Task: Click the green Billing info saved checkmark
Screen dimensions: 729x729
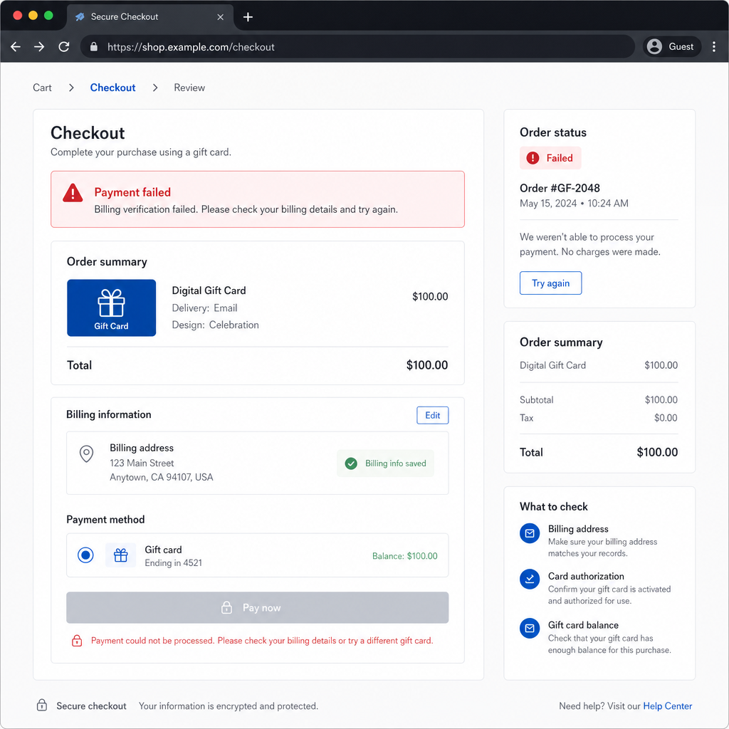Action: tap(351, 463)
